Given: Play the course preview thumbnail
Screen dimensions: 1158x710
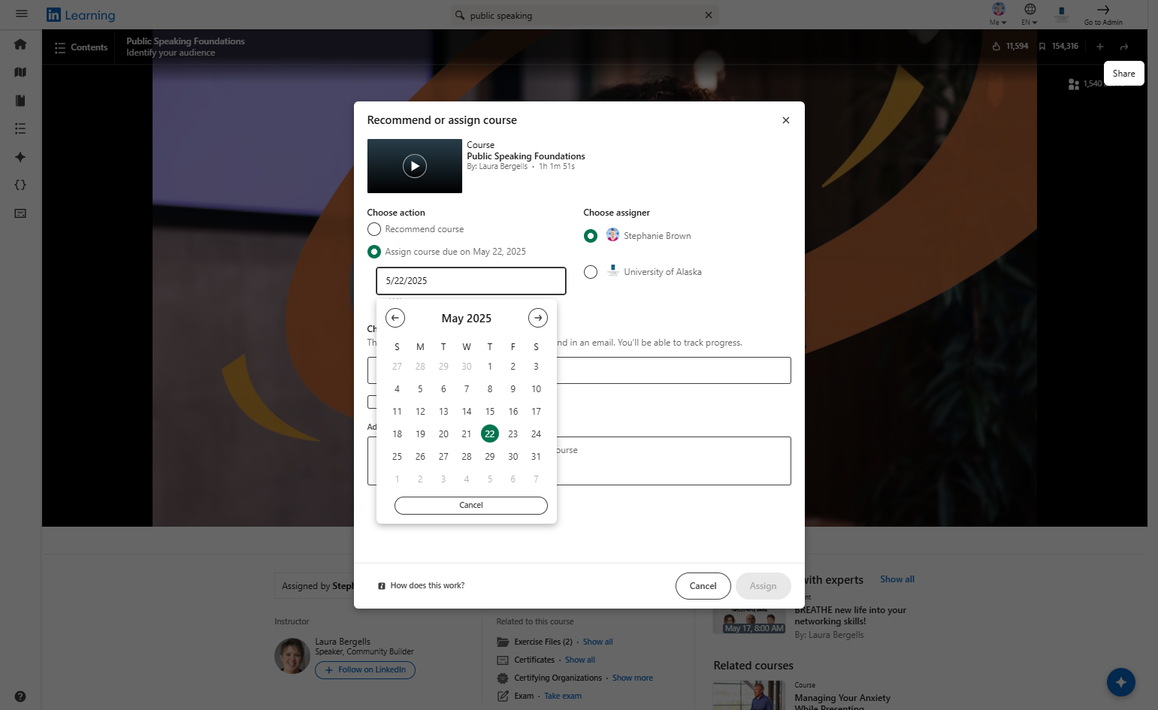Looking at the screenshot, I should coord(414,166).
